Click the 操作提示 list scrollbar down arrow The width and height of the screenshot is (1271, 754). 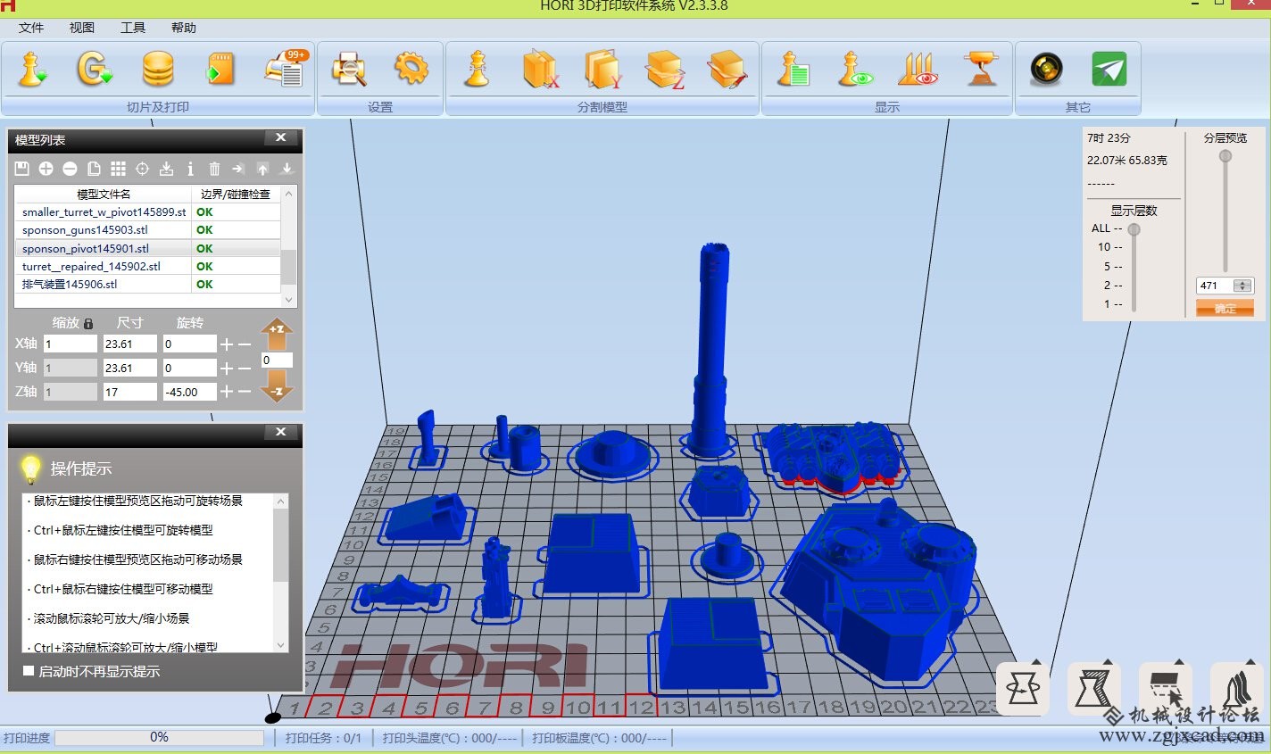pyautogui.click(x=281, y=645)
